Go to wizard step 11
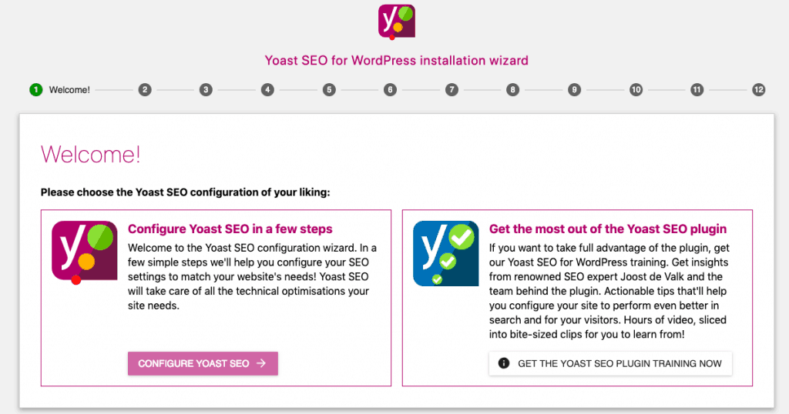This screenshot has width=789, height=414. coord(697,90)
